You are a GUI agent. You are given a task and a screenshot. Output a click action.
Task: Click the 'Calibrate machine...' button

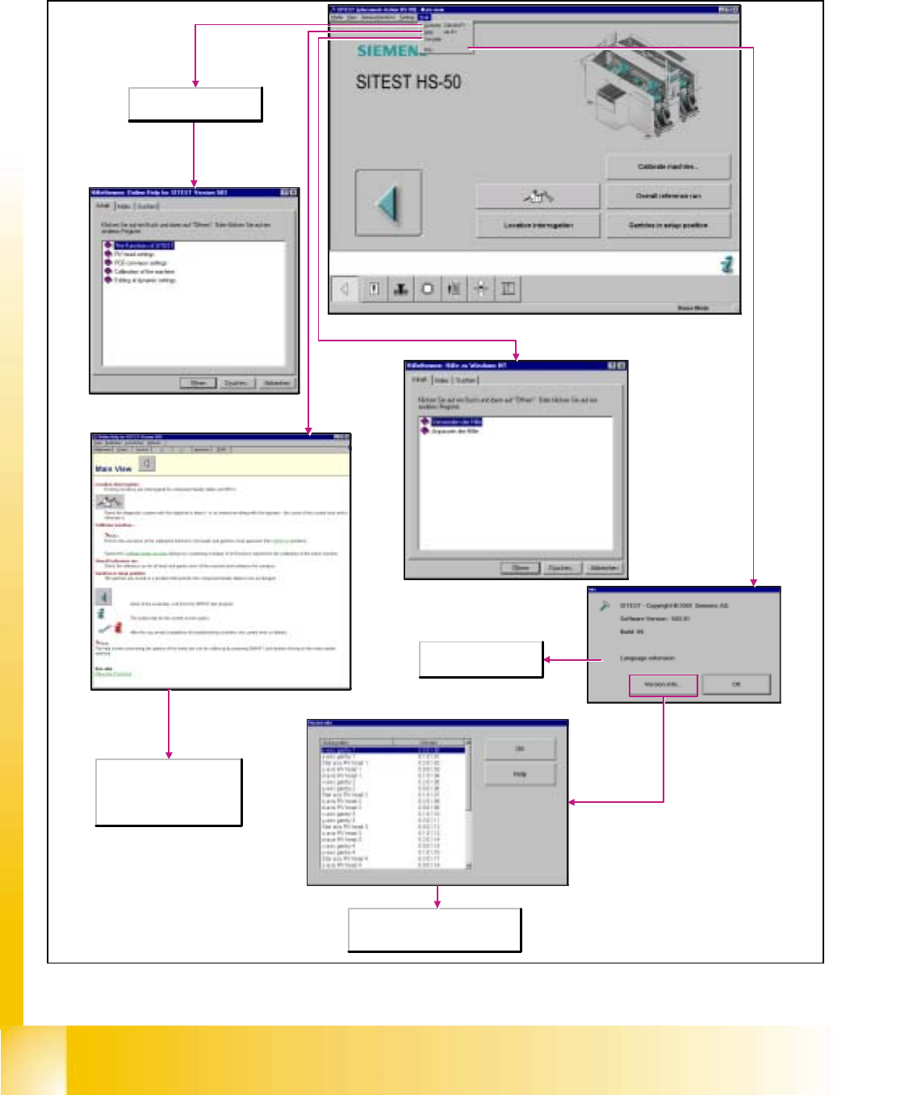(x=668, y=167)
